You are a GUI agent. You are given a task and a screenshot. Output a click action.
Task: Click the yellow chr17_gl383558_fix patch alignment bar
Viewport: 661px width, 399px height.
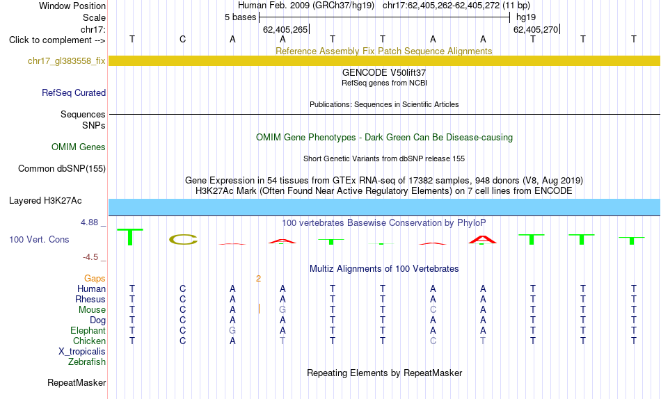coord(384,60)
